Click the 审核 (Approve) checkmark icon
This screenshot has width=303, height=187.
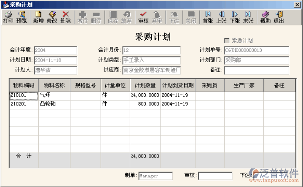coord(143,17)
